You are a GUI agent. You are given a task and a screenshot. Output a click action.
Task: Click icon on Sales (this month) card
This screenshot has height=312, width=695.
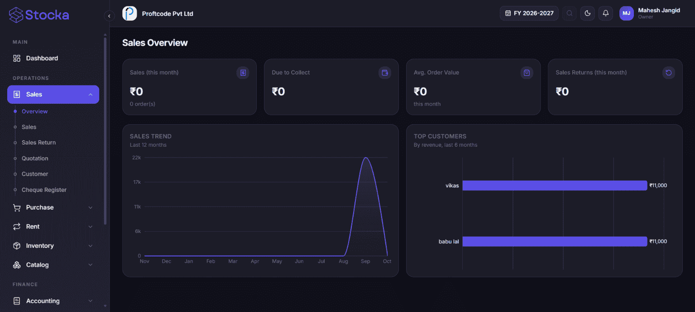coord(243,73)
